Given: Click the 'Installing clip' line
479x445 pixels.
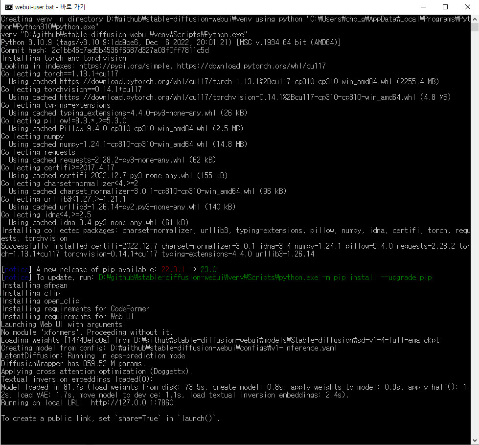Looking at the screenshot, I should [x=31, y=293].
